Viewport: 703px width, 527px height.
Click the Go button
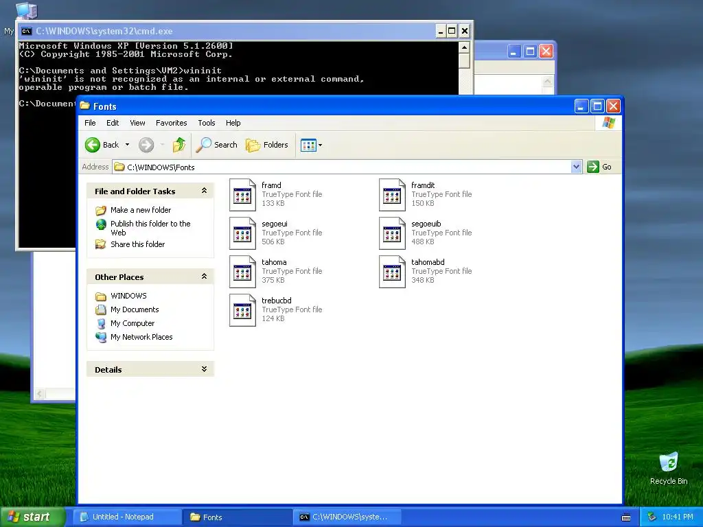[600, 167]
